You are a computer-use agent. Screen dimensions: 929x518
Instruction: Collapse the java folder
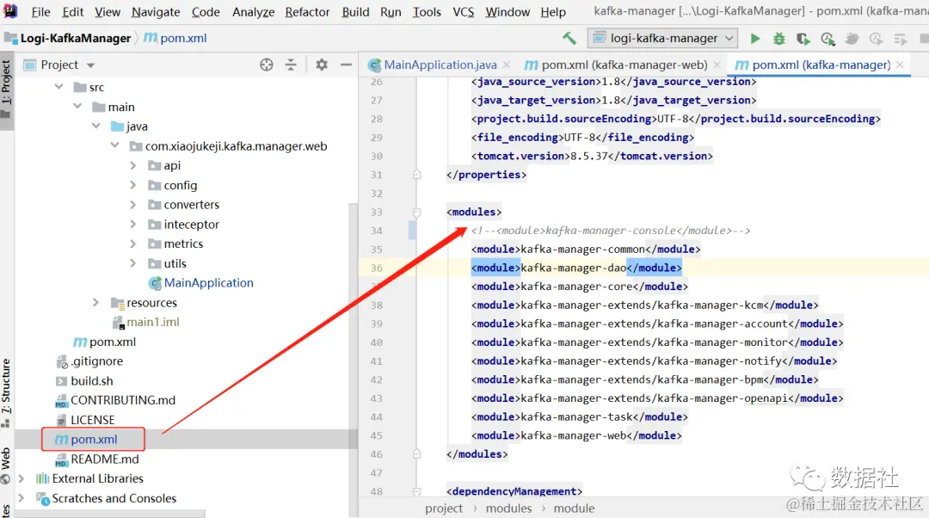(x=96, y=126)
